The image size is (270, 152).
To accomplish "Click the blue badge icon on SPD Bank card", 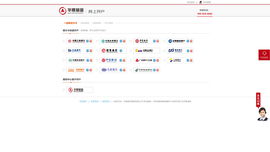I will [x=188, y=51].
